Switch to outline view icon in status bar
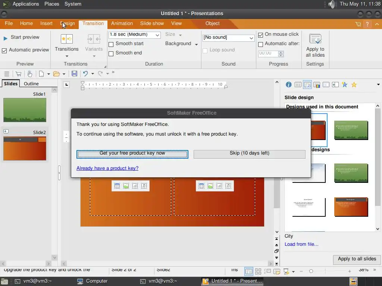The width and height of the screenshot is (382, 286). [x=267, y=271]
